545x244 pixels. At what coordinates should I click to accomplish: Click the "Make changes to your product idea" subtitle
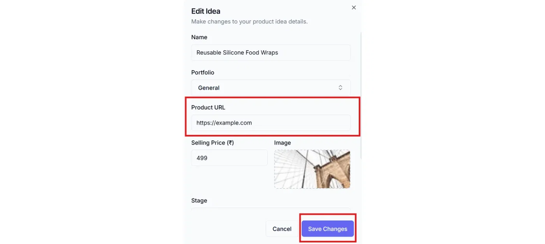coord(249,21)
